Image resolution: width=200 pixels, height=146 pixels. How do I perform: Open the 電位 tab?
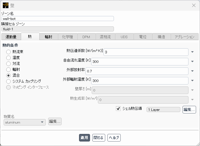point(143,37)
